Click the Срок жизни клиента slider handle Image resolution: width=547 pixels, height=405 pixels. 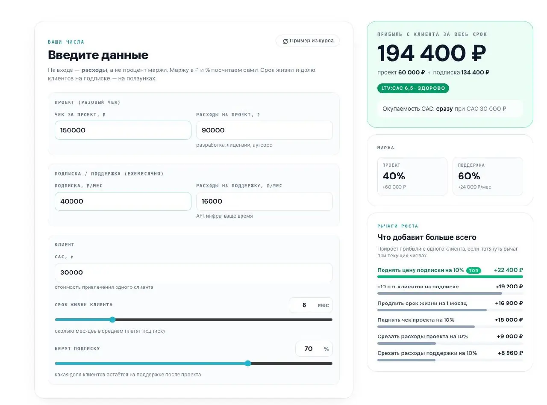tap(112, 319)
